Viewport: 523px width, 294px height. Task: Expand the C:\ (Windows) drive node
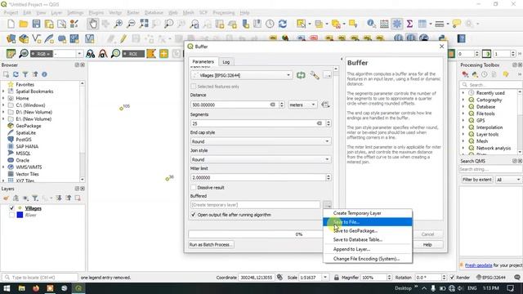pos(3,105)
